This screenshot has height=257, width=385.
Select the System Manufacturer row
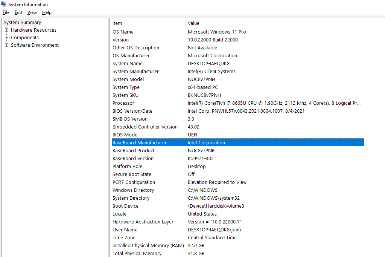coord(238,72)
